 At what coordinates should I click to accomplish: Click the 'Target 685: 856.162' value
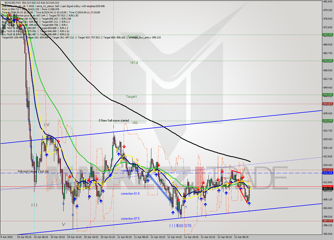click(x=114, y=37)
